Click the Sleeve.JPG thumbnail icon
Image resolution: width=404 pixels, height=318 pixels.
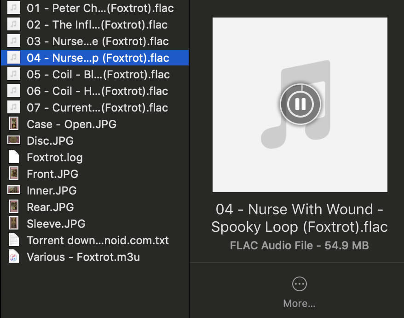click(x=14, y=223)
